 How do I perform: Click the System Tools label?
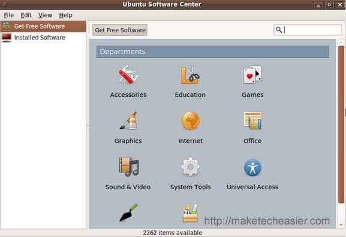(x=191, y=187)
